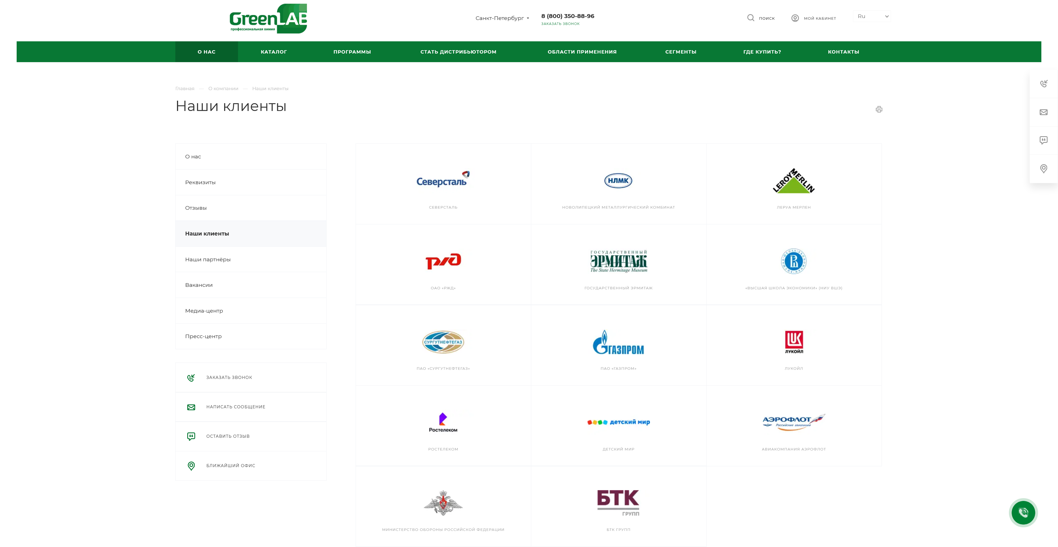The width and height of the screenshot is (1058, 547).
Task: Click the user account icon
Action: point(795,18)
